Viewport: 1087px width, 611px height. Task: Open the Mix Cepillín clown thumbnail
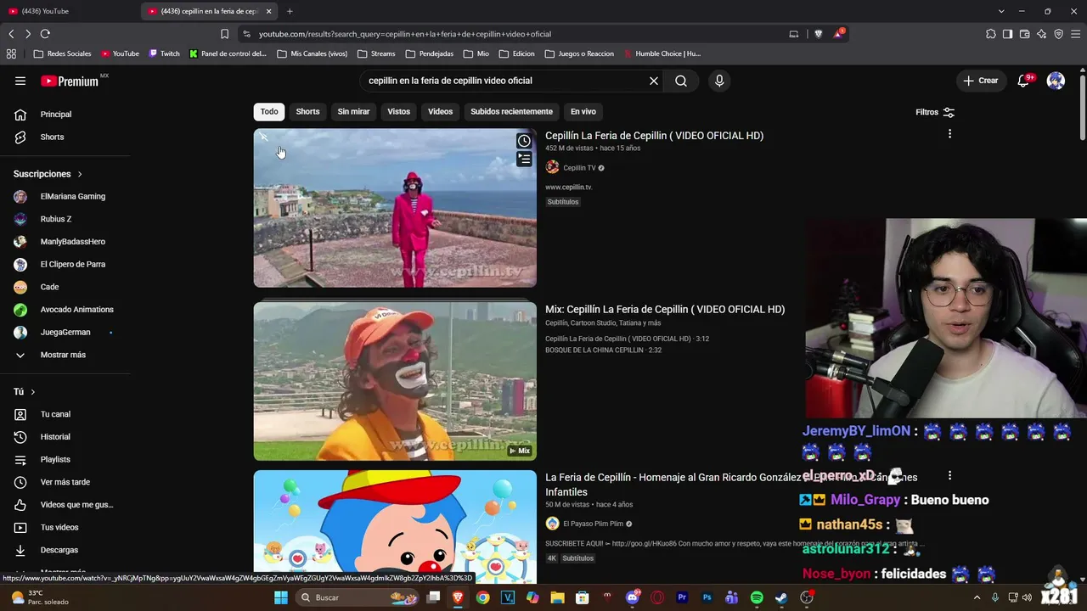395,382
